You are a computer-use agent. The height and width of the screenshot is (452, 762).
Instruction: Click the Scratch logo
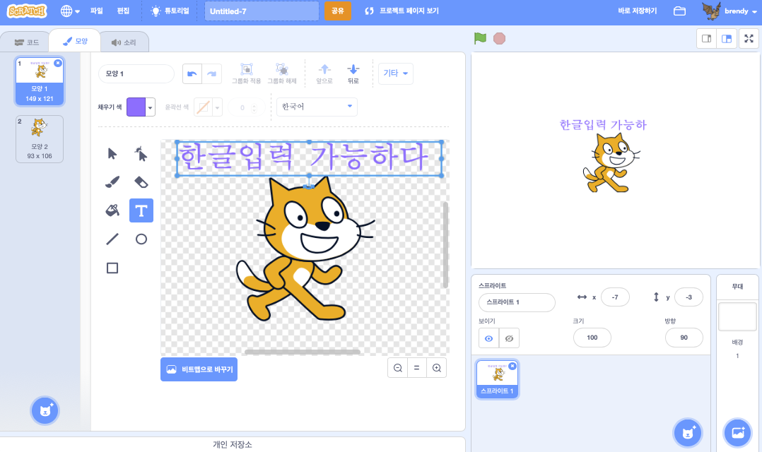[x=27, y=11]
